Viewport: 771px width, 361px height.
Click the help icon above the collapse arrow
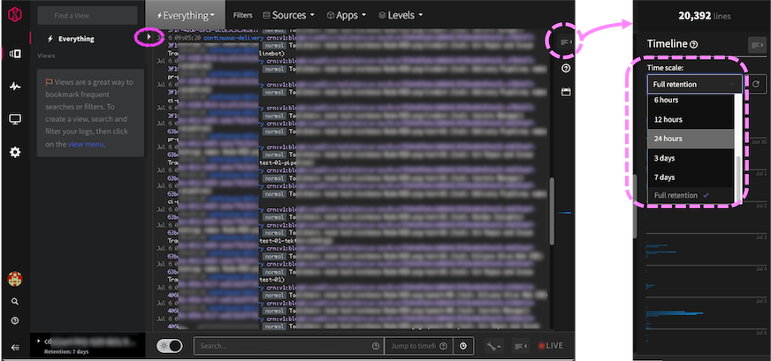click(15, 320)
